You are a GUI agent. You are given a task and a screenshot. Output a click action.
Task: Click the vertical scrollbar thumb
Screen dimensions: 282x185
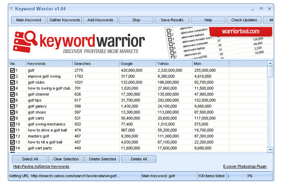[x=270, y=72]
